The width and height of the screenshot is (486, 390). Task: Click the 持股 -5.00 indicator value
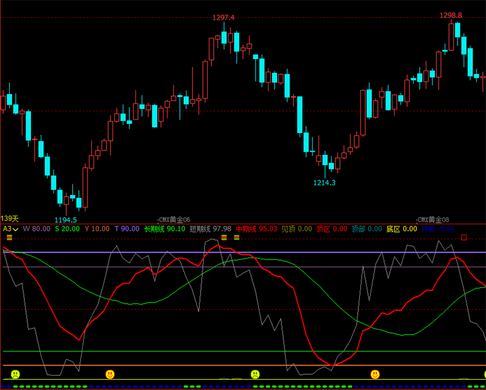tap(438, 229)
